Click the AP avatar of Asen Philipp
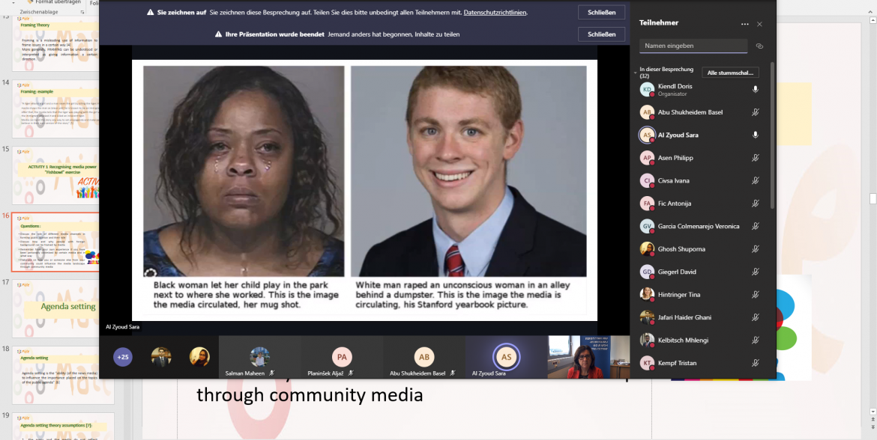 [x=647, y=158]
